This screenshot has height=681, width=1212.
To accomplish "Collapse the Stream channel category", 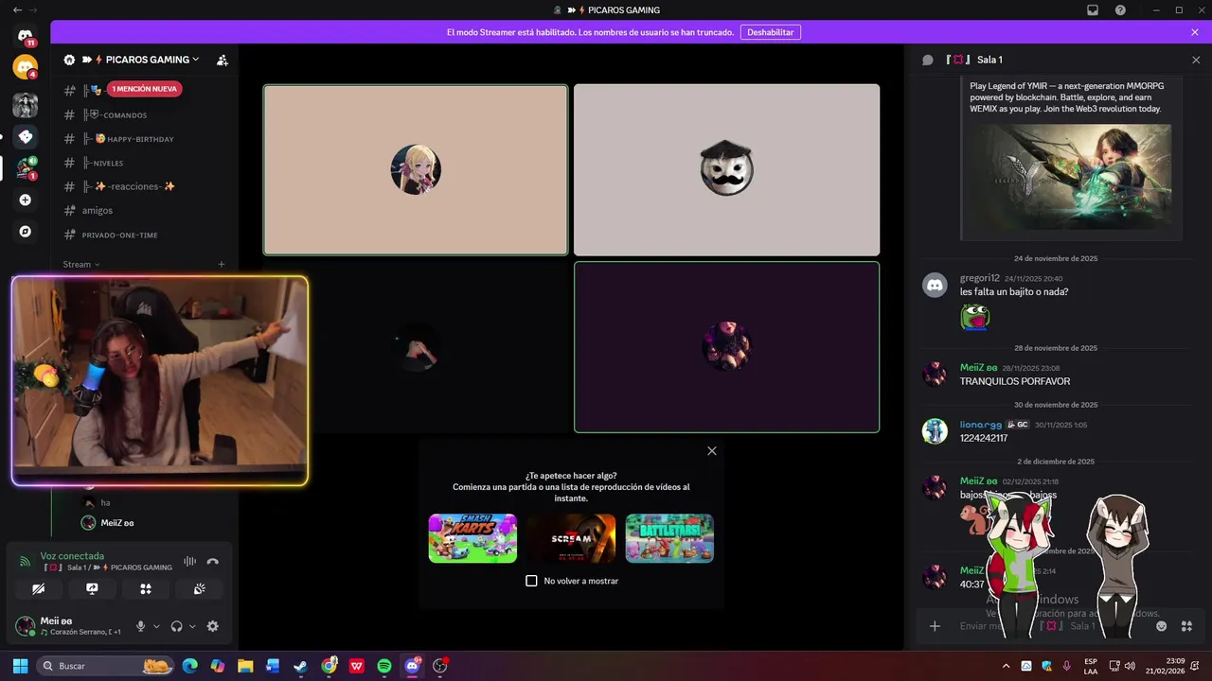I will [x=81, y=265].
